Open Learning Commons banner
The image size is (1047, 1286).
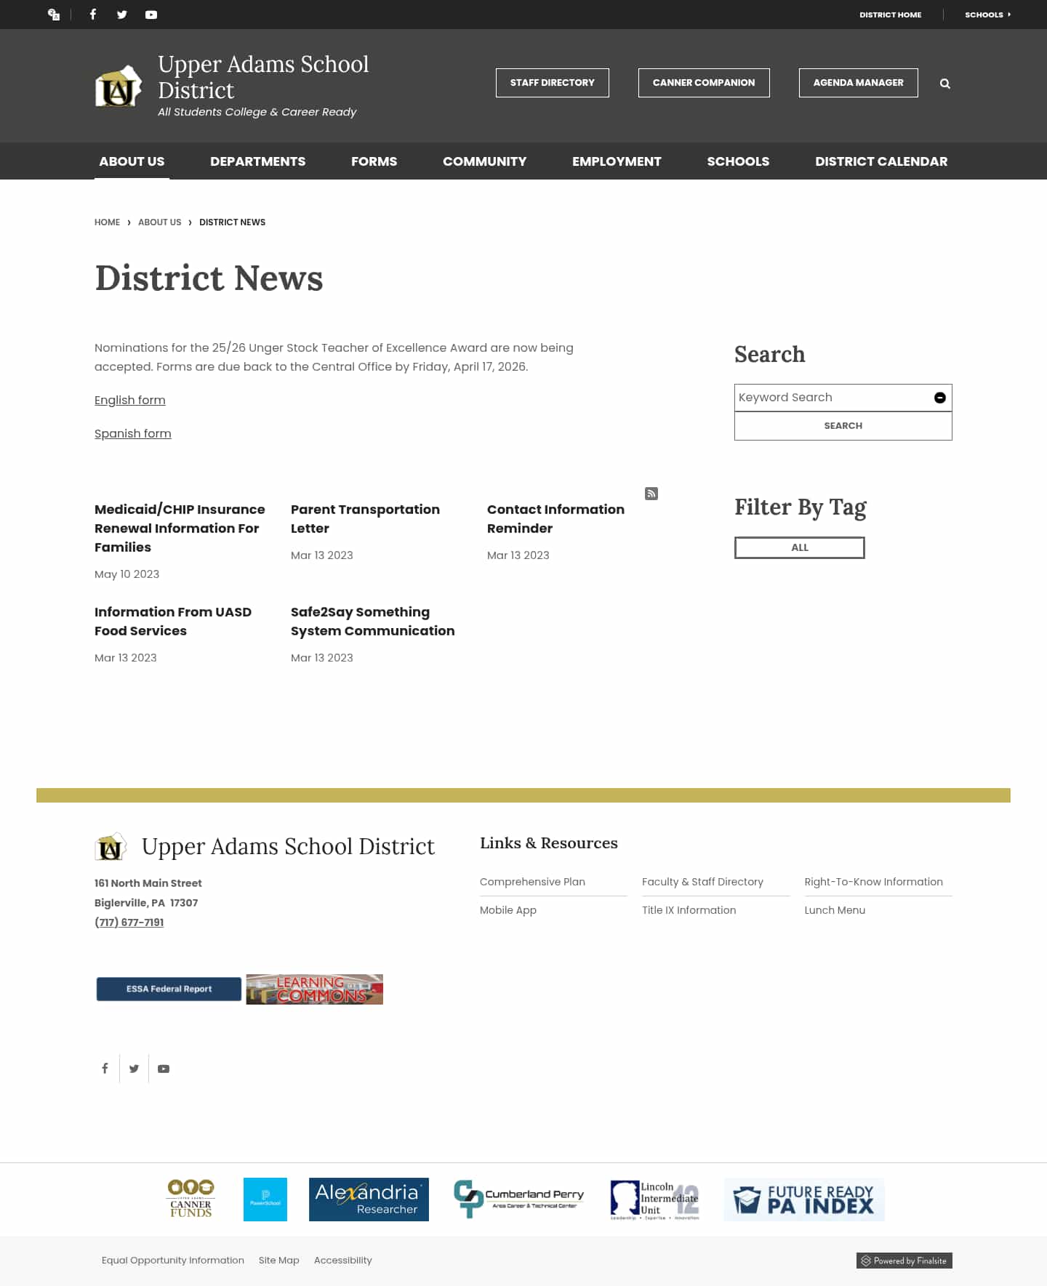click(315, 989)
